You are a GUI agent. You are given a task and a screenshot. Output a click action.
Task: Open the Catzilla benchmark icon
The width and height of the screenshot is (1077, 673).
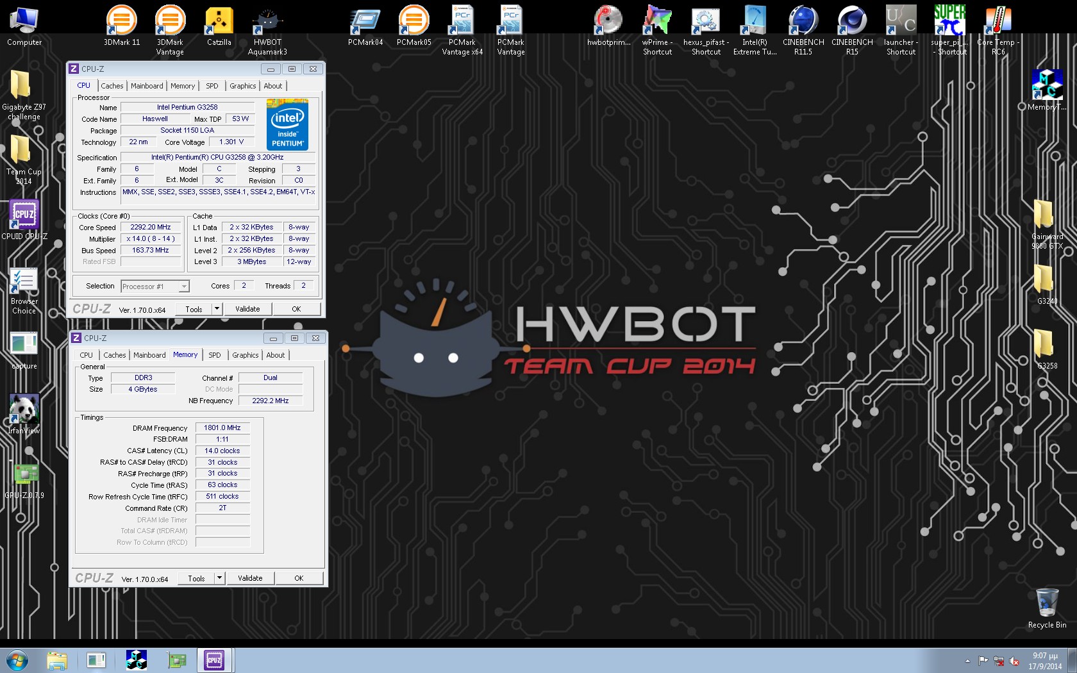point(219,26)
